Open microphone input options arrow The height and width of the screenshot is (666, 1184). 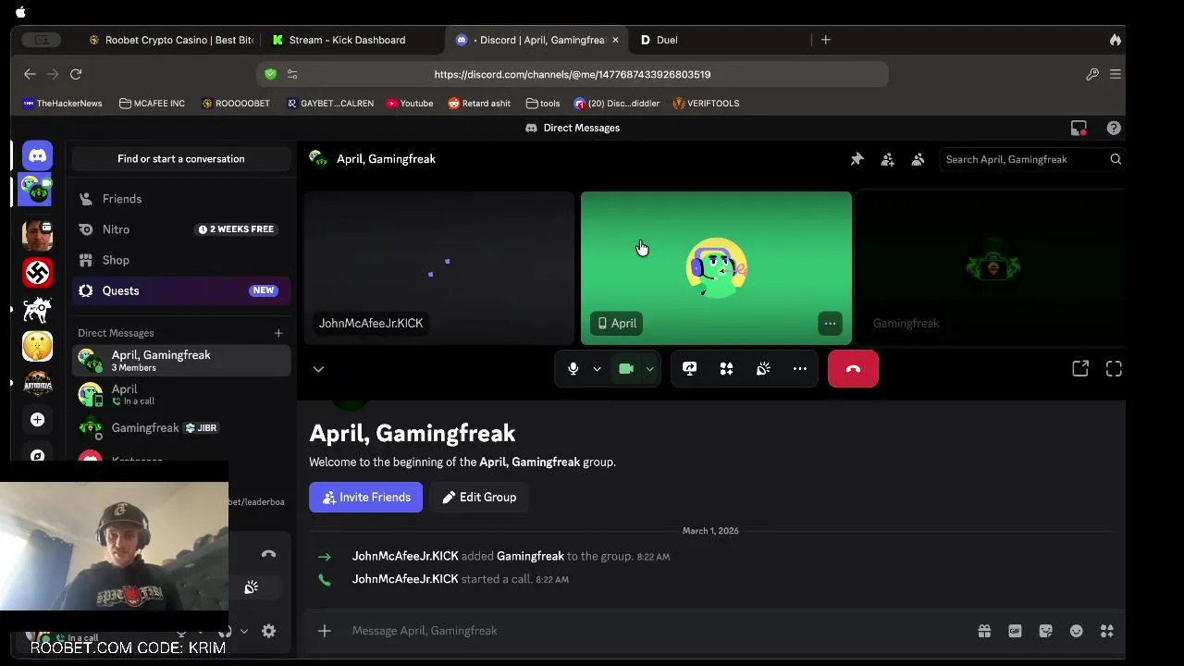point(597,369)
